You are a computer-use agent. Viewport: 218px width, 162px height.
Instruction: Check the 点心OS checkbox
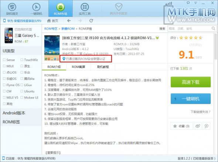[x=4, y=72]
